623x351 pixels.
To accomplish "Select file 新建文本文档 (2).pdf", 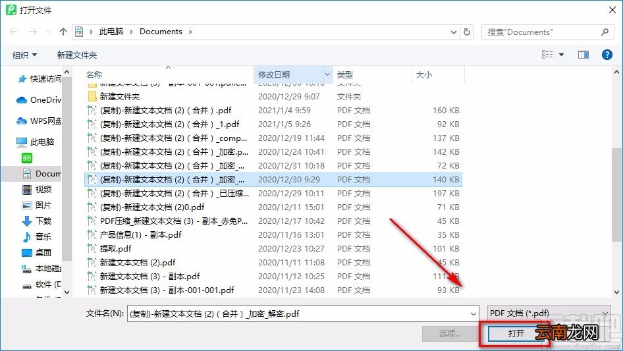I will click(273, 262).
